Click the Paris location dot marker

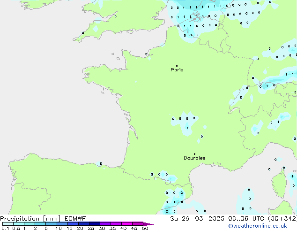pyautogui.click(x=177, y=66)
